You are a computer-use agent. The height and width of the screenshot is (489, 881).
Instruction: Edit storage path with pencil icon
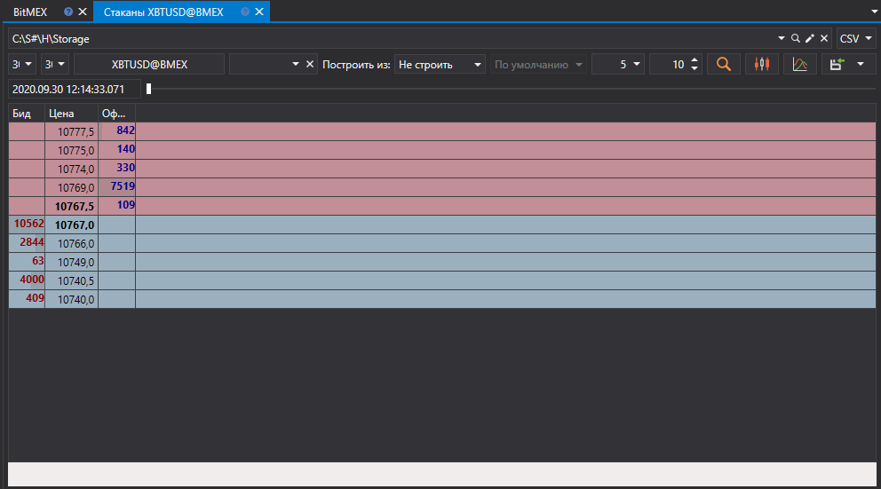click(x=810, y=38)
